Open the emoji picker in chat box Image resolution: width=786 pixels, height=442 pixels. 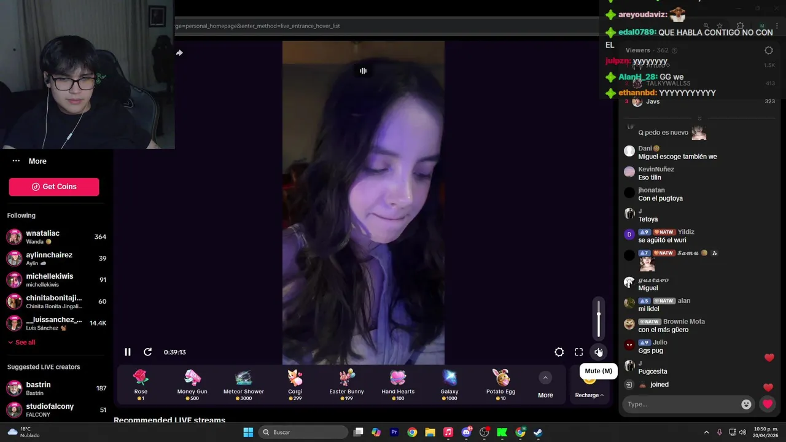pos(746,404)
